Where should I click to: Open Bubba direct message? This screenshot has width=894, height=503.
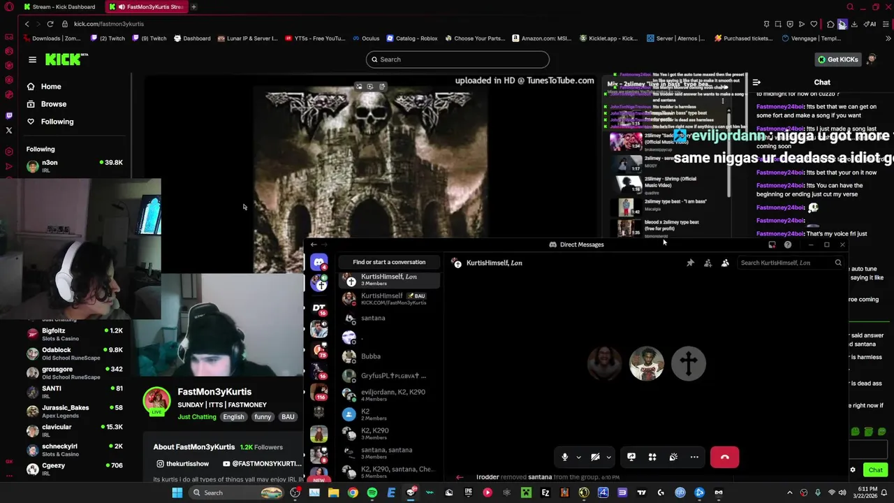389,356
